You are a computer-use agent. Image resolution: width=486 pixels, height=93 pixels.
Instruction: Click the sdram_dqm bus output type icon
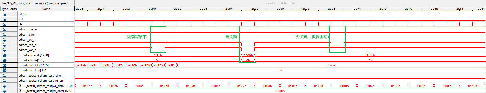pyautogui.click(x=4, y=70)
